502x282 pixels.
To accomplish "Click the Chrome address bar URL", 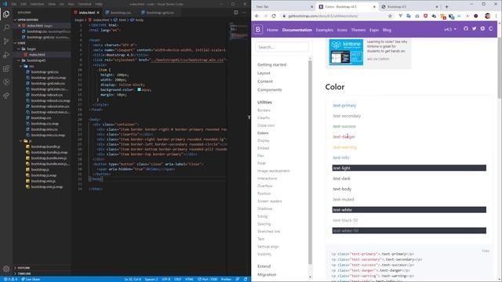I will coord(322,16).
